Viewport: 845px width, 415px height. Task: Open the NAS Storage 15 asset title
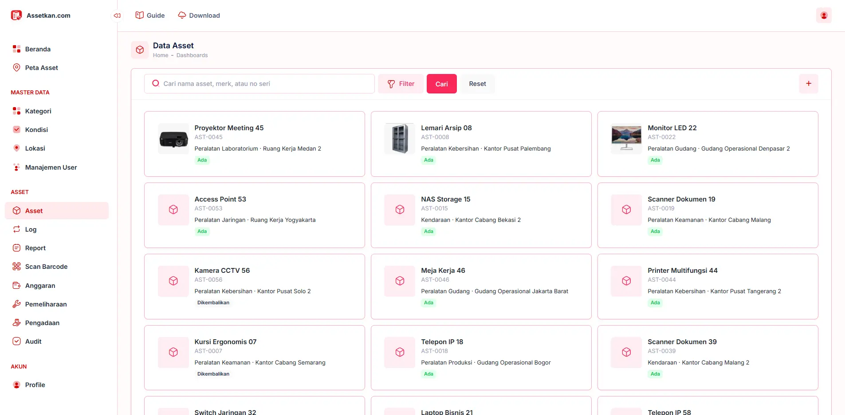446,199
